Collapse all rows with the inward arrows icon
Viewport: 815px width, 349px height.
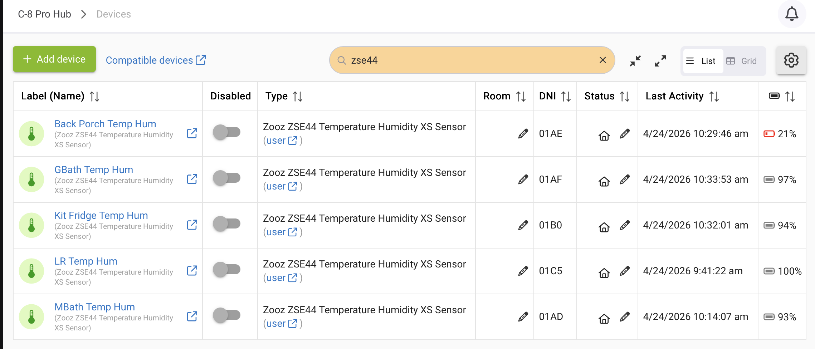(635, 60)
